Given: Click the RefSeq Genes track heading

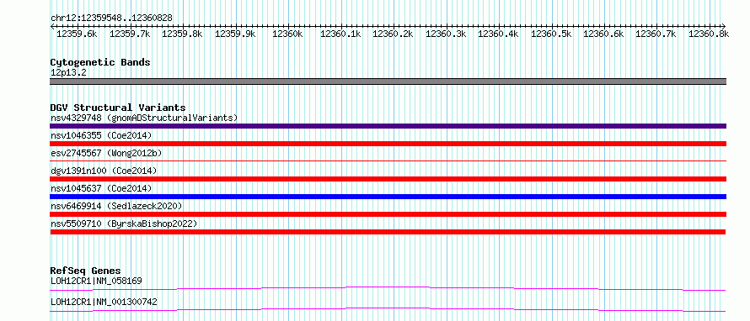Looking at the screenshot, I should [85, 271].
